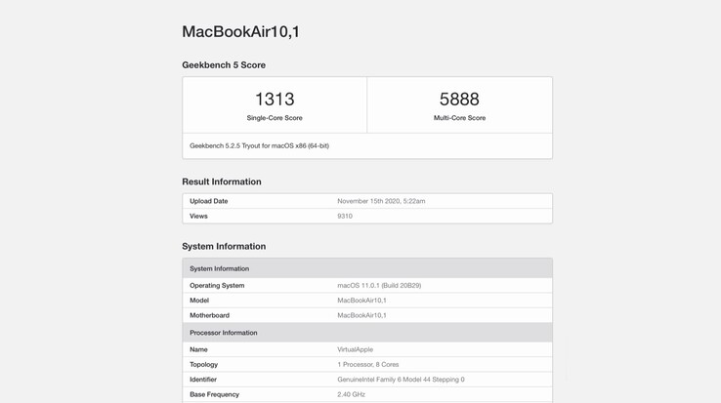Select the GenuineIntel Family 6 Model 44 value
721x403 pixels.
pyautogui.click(x=401, y=380)
